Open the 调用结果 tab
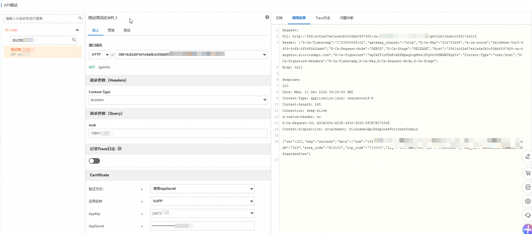This screenshot has height=234, width=532. point(299,18)
